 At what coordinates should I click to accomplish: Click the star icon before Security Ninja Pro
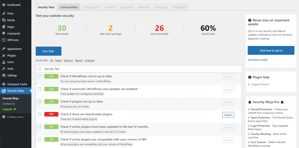250,102
